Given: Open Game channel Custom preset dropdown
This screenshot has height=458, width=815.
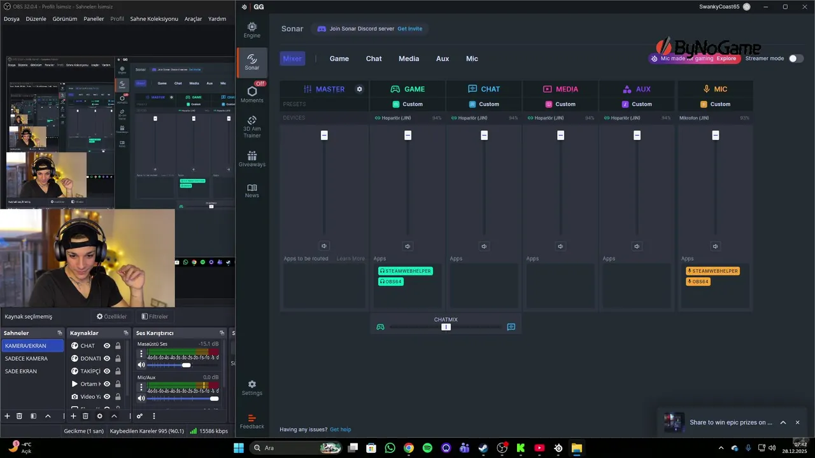Looking at the screenshot, I should click(407, 104).
